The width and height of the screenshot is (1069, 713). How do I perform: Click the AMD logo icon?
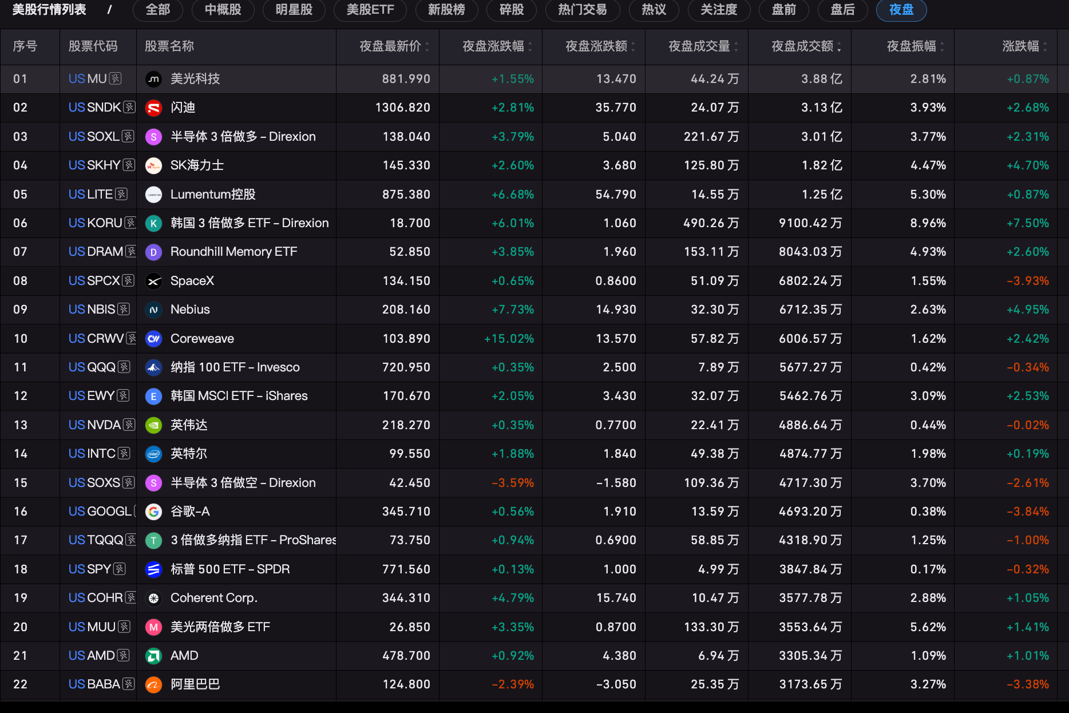[153, 656]
